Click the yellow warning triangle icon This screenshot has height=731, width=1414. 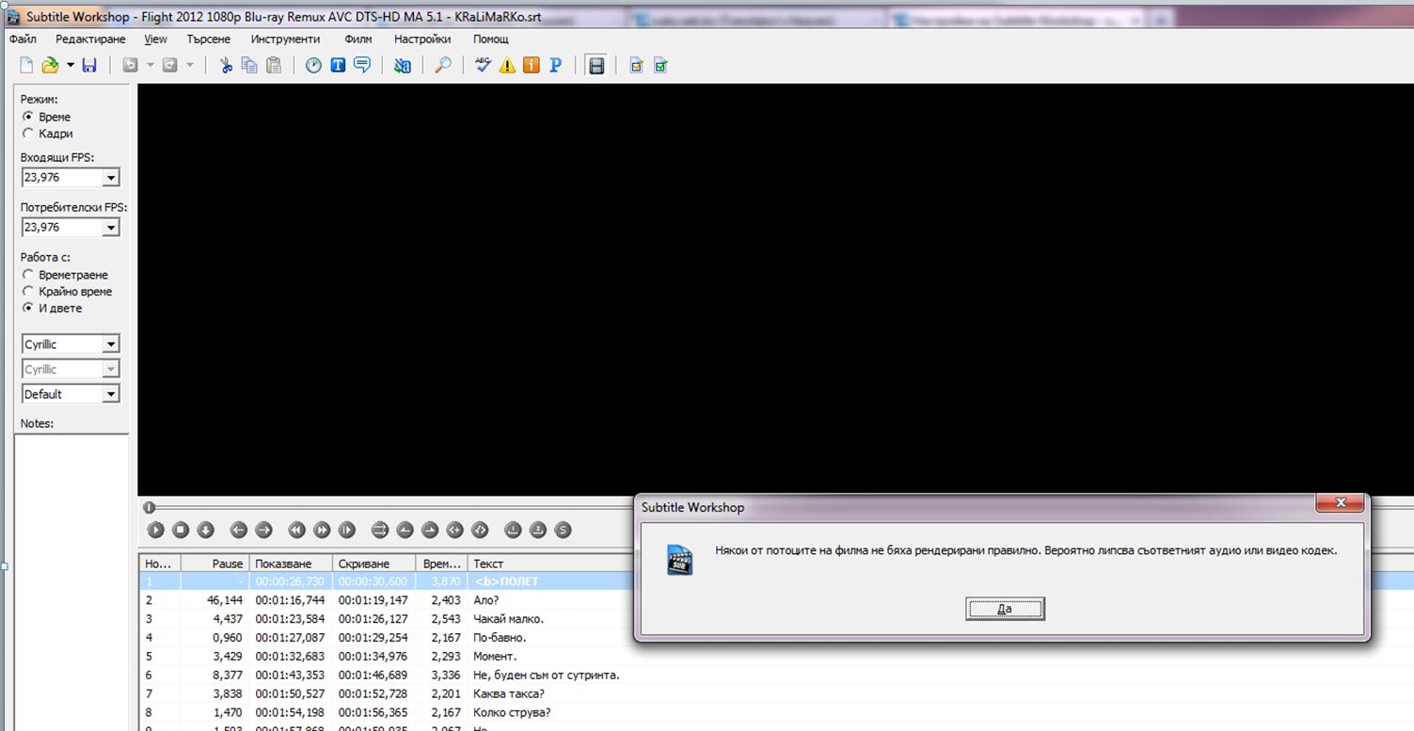[507, 65]
